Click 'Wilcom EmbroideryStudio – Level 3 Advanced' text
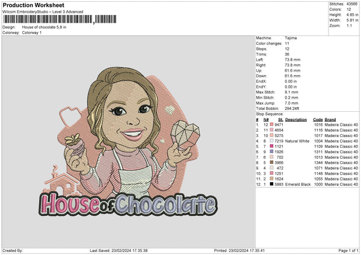The image size is (361, 255). click(43, 12)
